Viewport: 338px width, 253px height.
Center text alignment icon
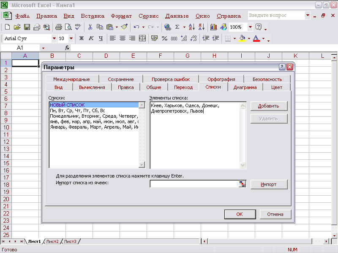[123, 38]
